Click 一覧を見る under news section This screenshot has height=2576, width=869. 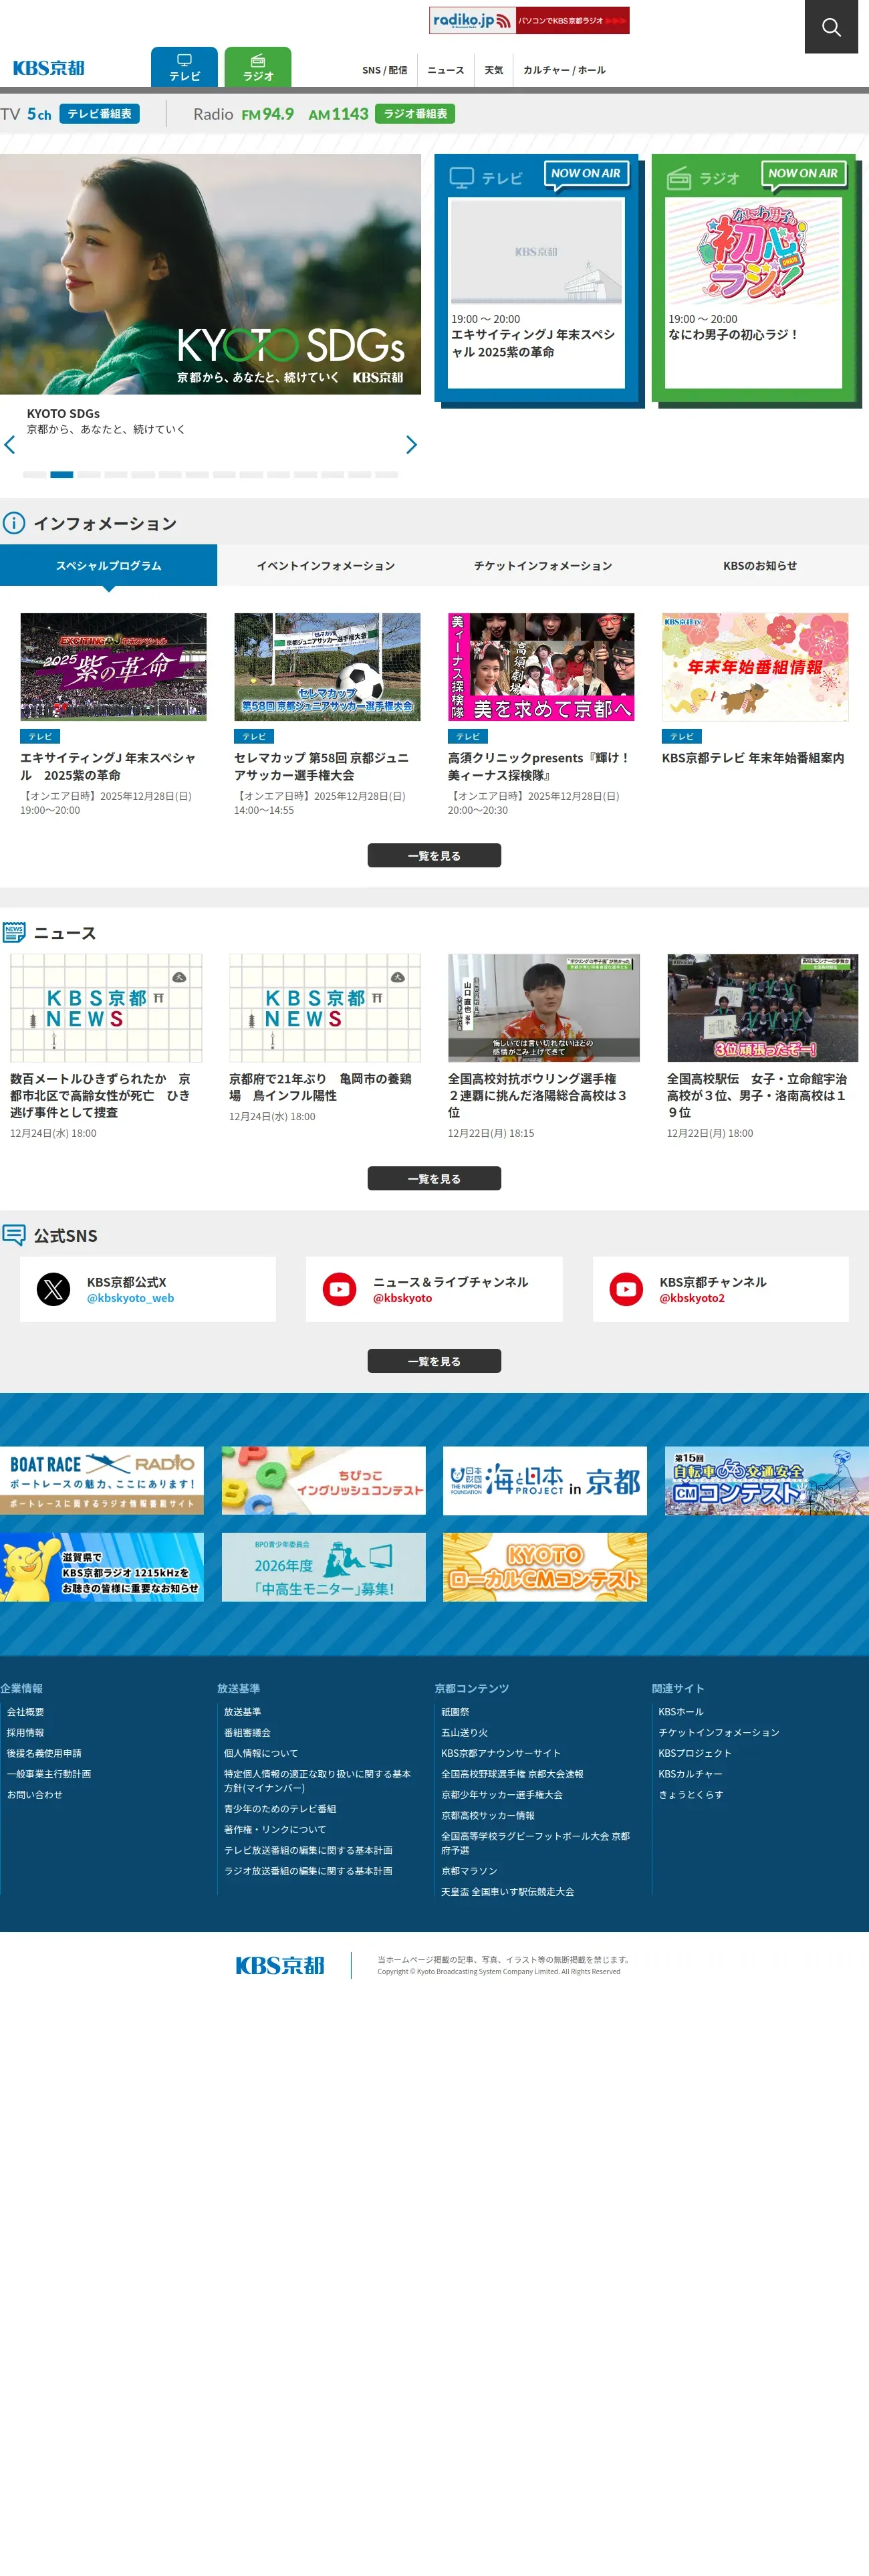pos(434,1179)
